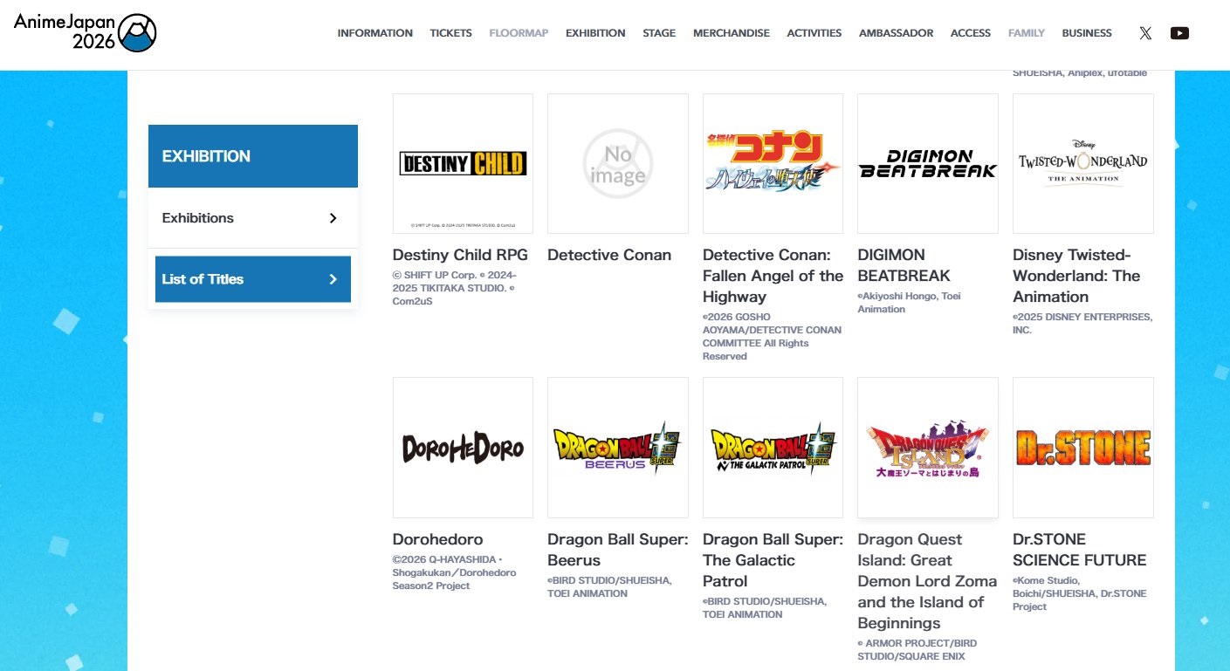Click the Destiny Child logo thumbnail

463,163
